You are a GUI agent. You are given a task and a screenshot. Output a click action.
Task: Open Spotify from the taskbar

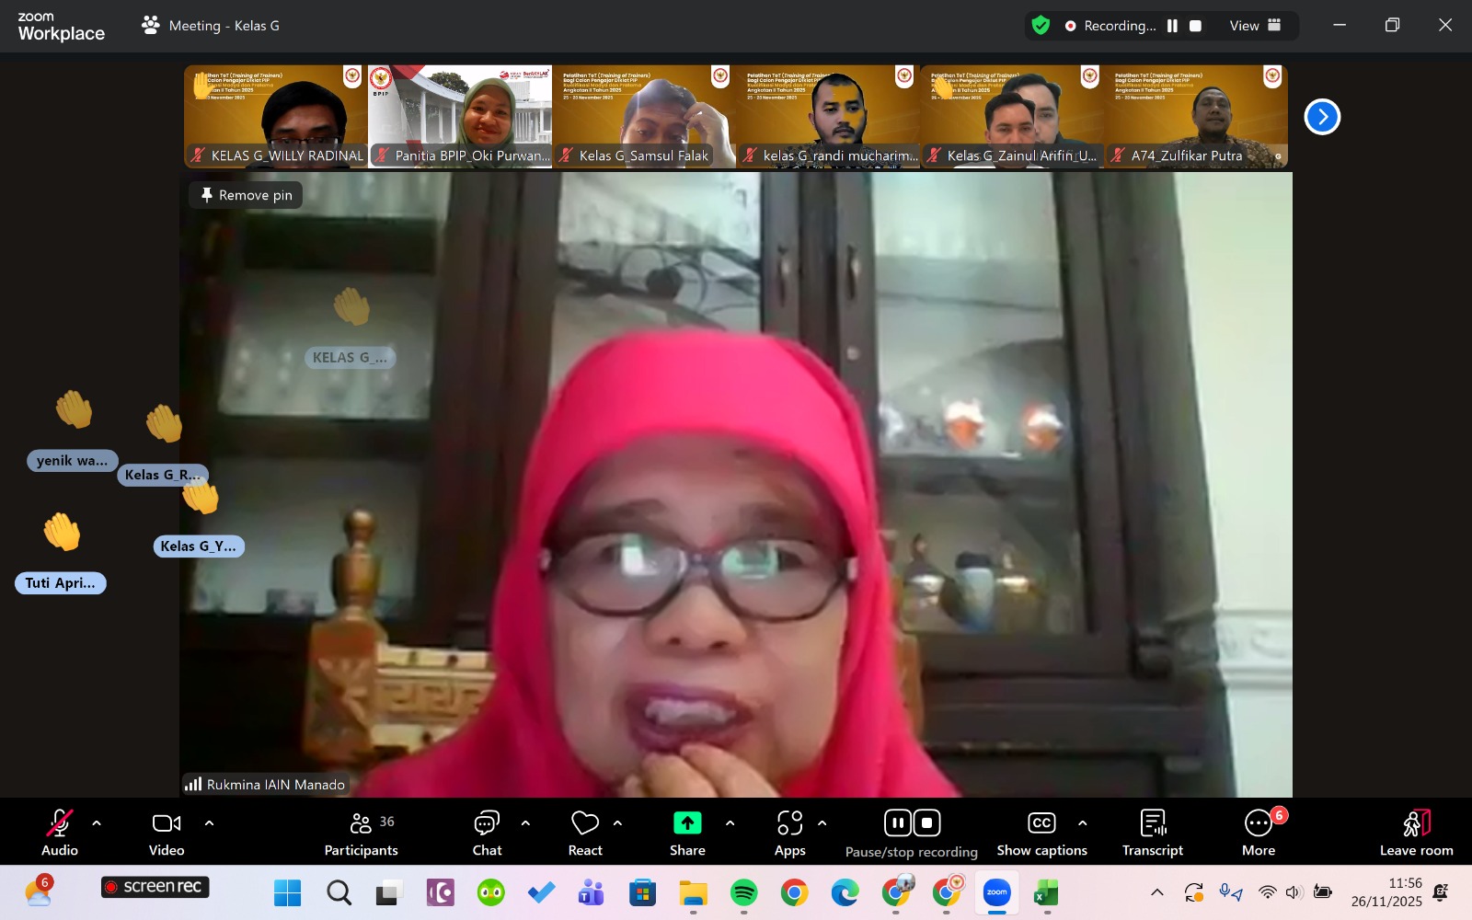click(743, 892)
